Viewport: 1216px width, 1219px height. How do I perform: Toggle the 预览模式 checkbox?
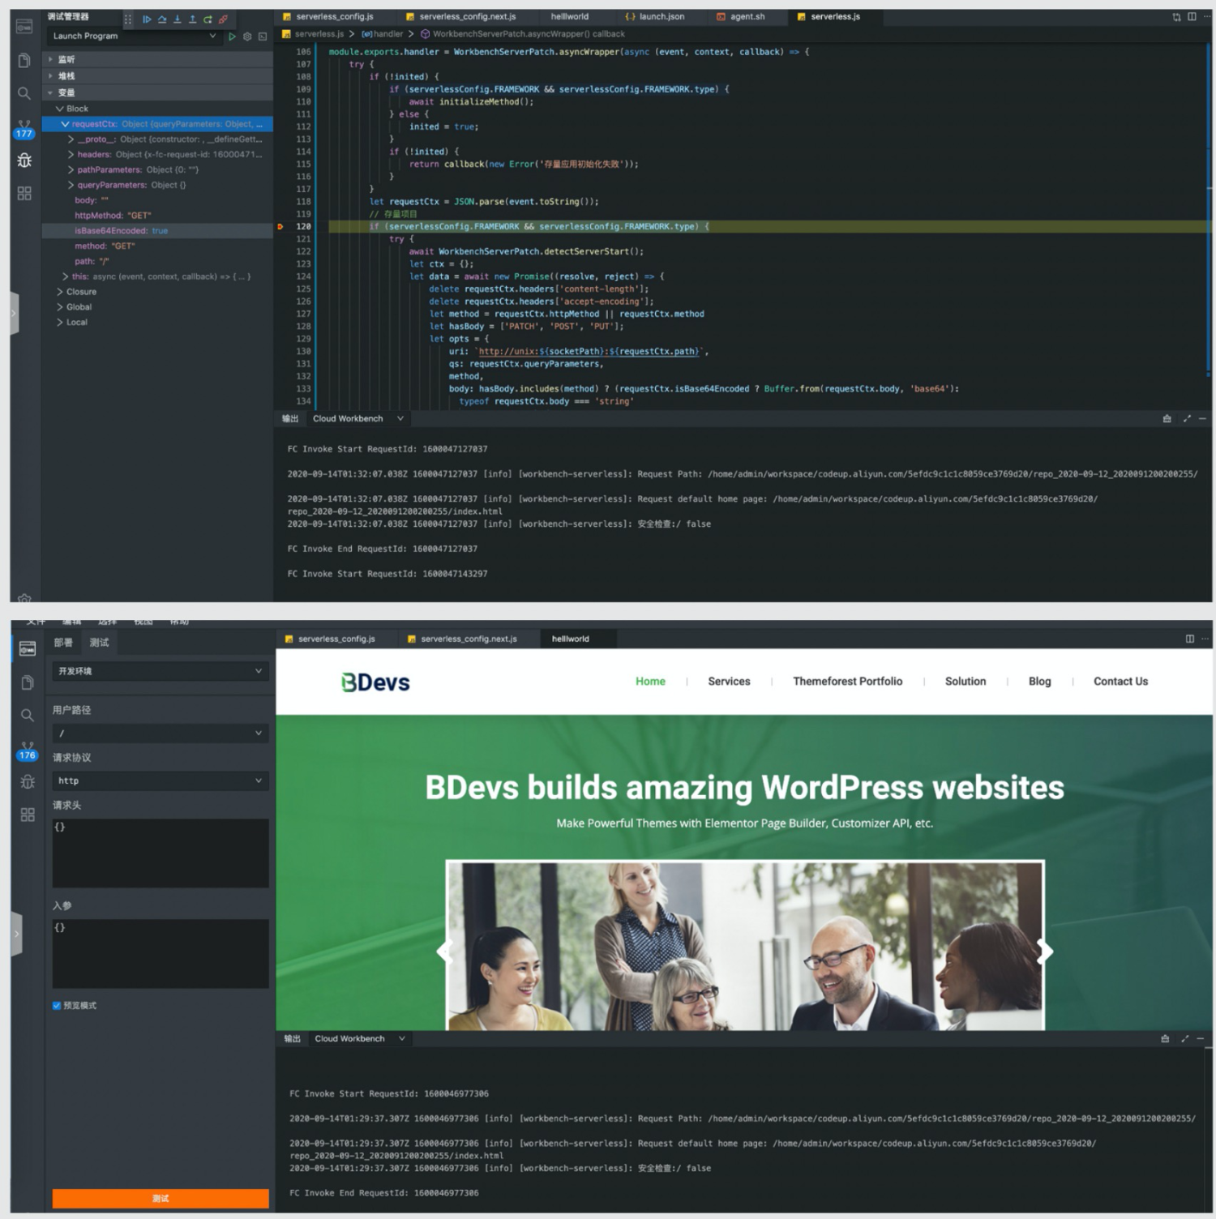(x=57, y=1006)
